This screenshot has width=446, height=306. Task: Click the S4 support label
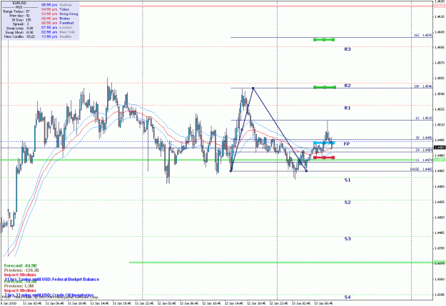(x=348, y=297)
